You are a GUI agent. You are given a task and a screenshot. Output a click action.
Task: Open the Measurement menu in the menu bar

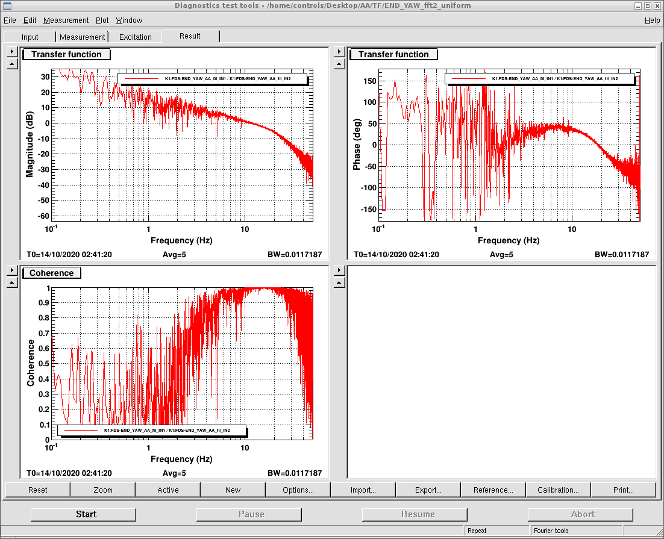[x=66, y=20]
